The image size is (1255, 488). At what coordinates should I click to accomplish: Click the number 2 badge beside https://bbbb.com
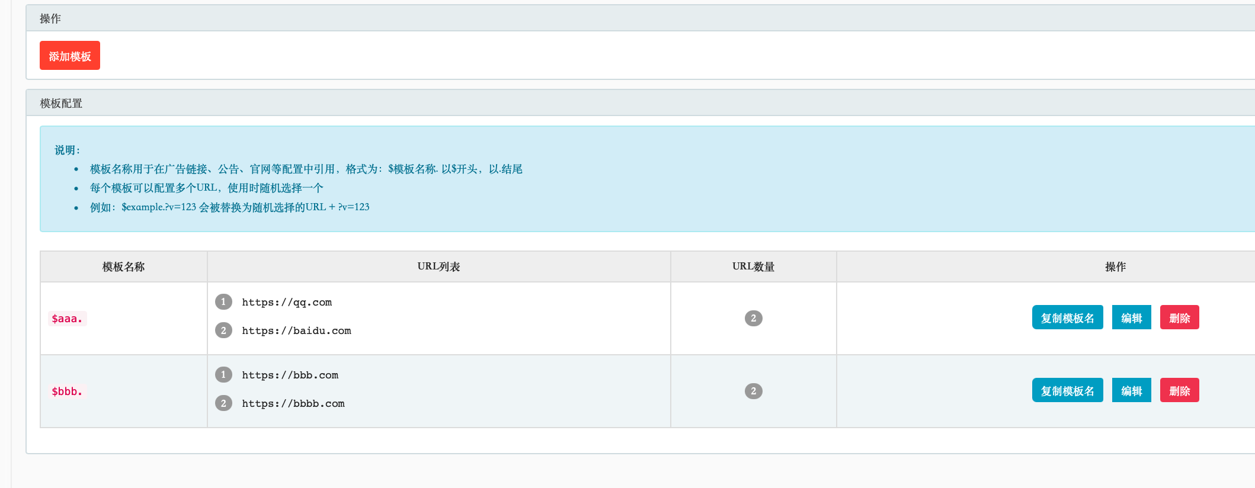tap(223, 403)
